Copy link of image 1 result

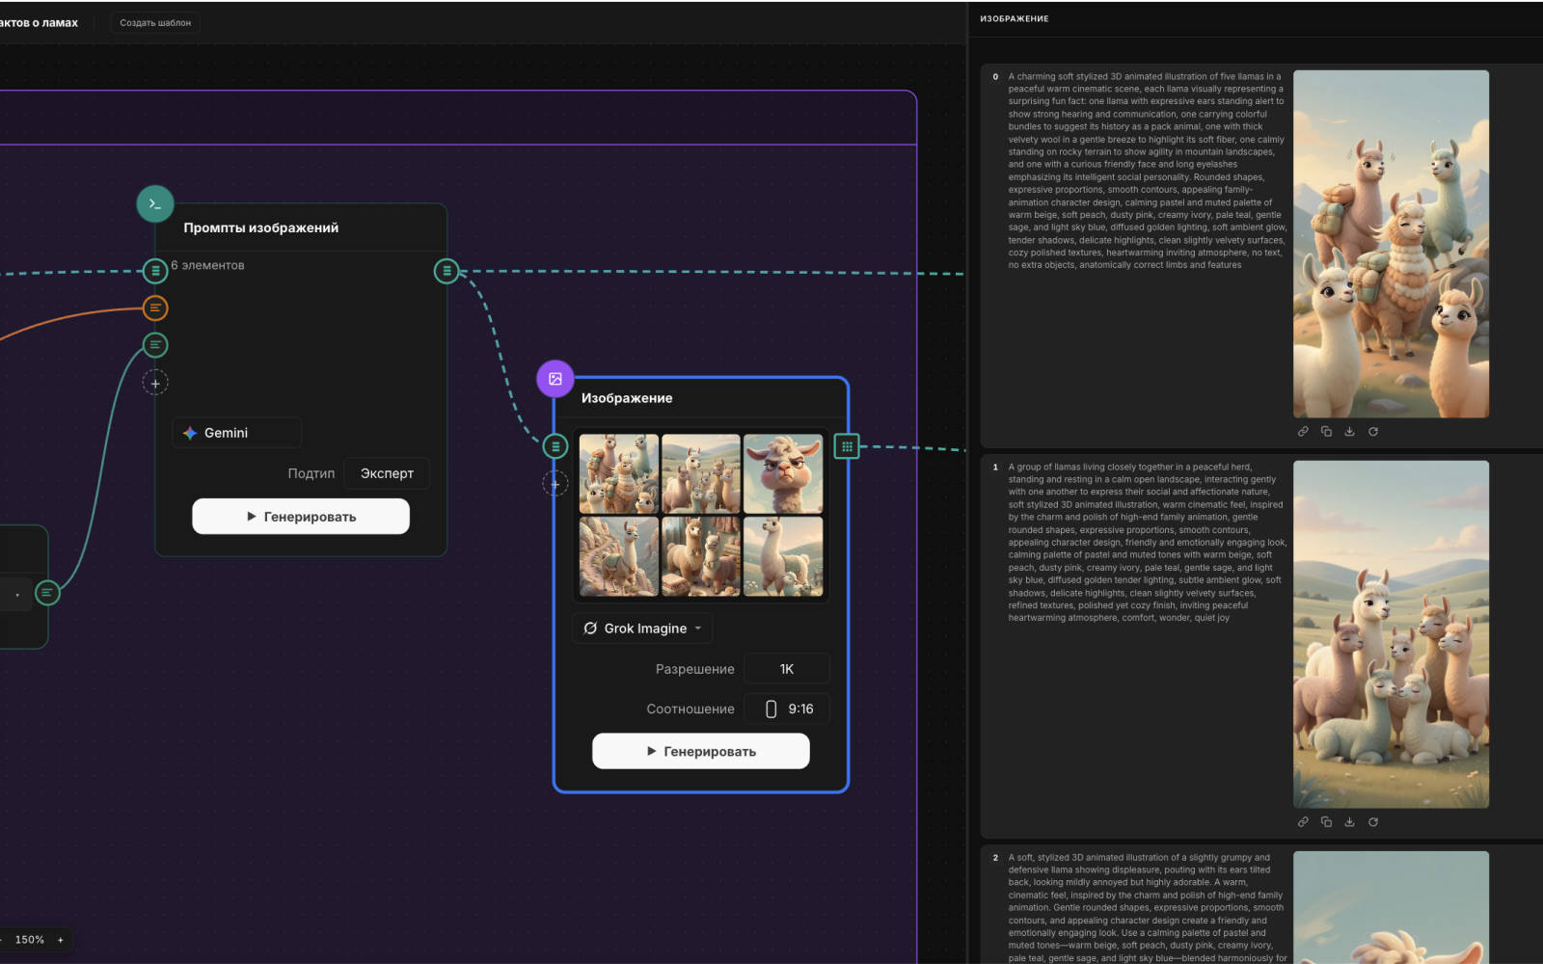[1303, 822]
